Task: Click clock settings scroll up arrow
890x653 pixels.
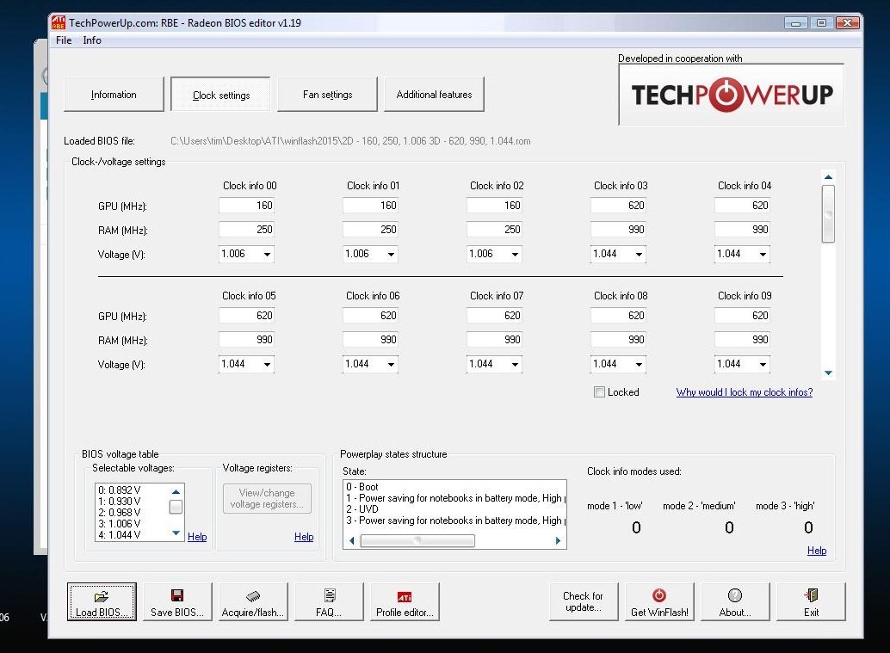Action: [x=828, y=177]
